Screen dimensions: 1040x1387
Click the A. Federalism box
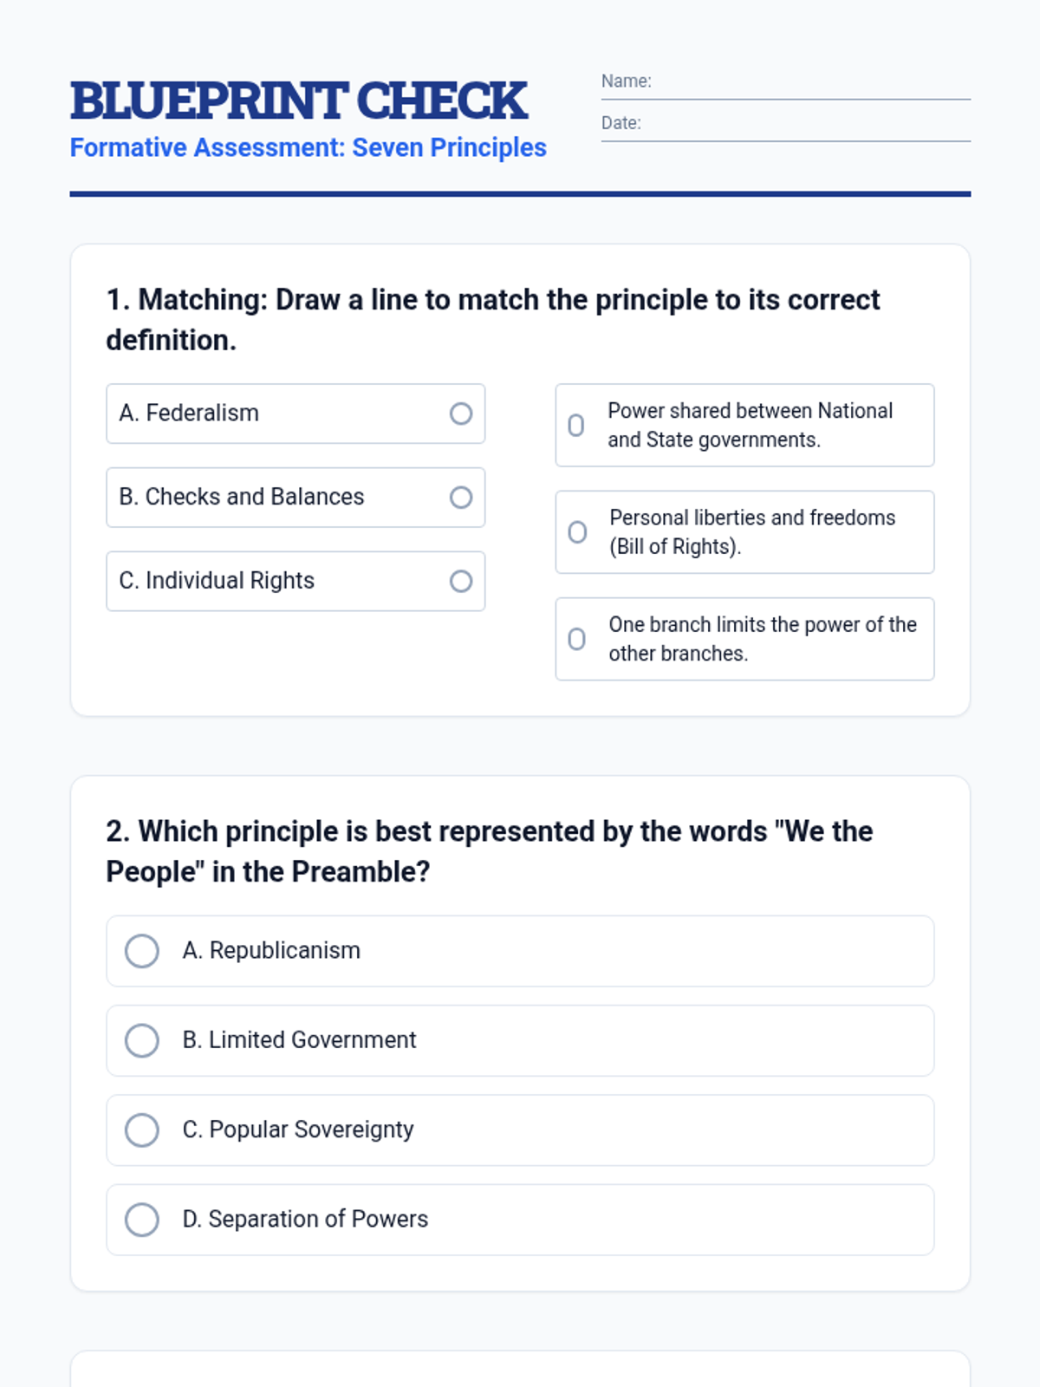(296, 413)
